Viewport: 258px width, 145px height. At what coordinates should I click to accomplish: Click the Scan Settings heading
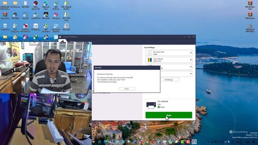(x=150, y=48)
